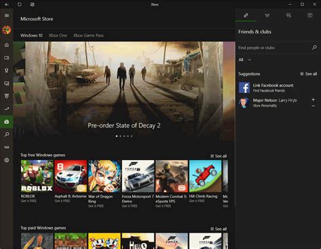Switch to Friends tab icon in right panel
The image size is (321, 249).
click(246, 16)
